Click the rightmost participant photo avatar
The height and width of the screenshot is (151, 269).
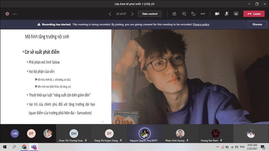(251, 133)
